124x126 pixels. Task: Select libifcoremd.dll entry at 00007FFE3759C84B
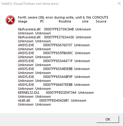click(x=54, y=31)
